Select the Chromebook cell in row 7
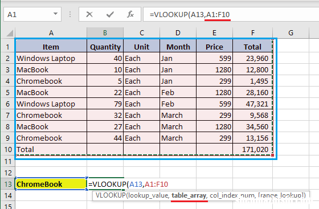The image size is (319, 209). coord(51,115)
